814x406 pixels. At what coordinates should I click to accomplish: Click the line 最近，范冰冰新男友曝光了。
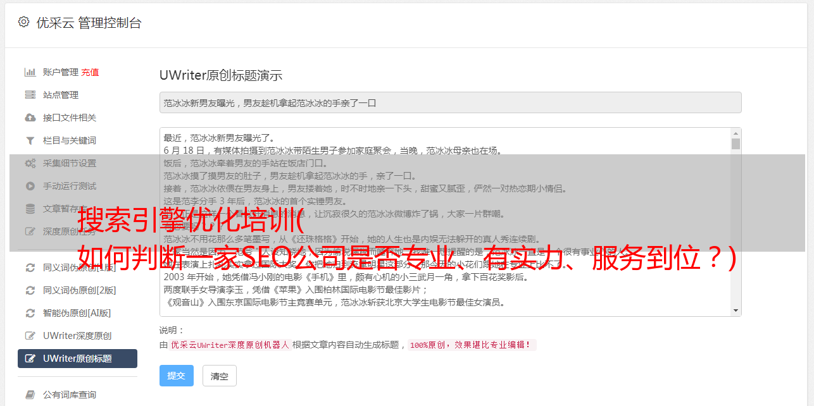(219, 138)
